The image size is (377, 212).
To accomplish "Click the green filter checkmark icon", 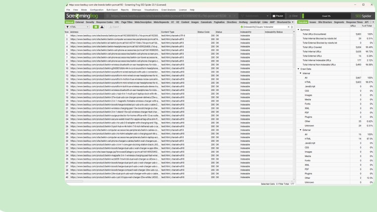I will (x=242, y=27).
